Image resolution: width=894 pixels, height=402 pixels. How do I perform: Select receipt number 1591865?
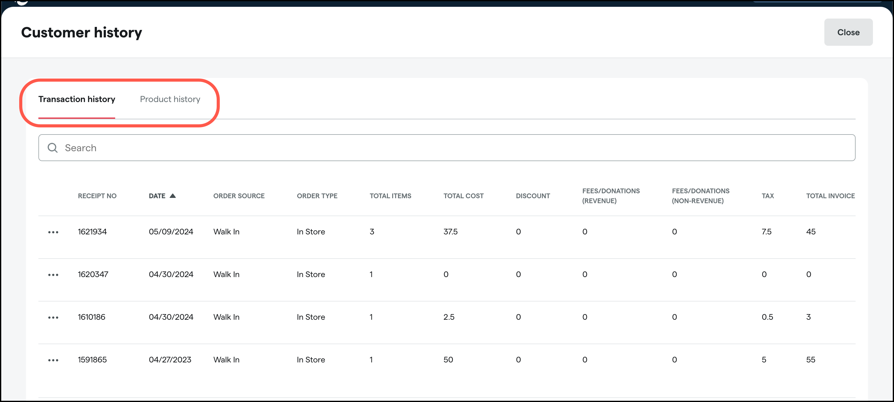pos(92,359)
